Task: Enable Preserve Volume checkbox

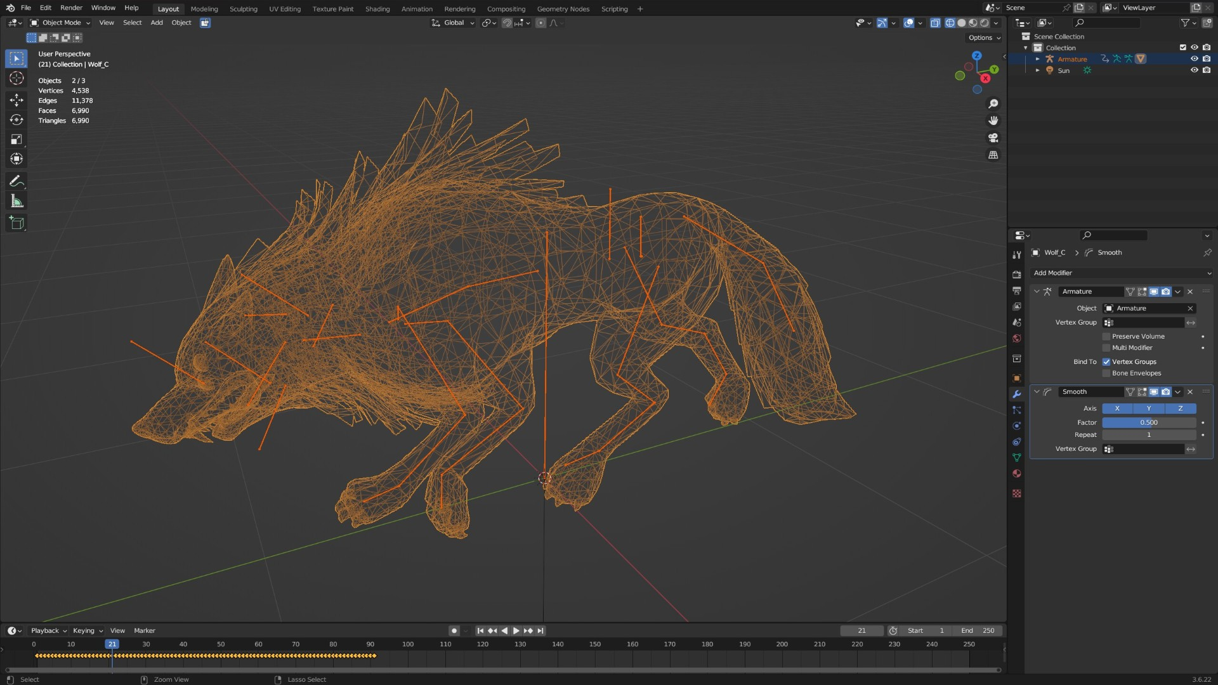Action: (1106, 337)
